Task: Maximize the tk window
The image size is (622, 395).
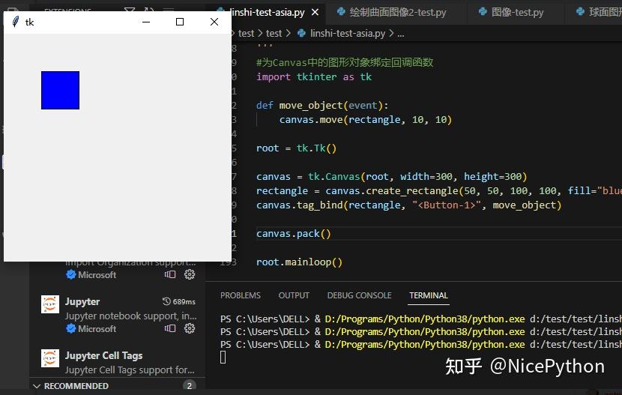Action: coord(180,22)
